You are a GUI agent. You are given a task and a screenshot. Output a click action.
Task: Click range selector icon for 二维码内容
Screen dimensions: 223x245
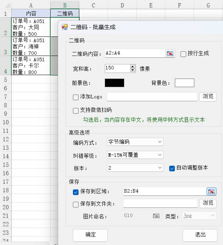click(170, 53)
